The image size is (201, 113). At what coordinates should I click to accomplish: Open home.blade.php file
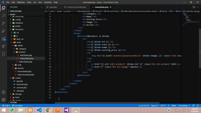(x=24, y=71)
